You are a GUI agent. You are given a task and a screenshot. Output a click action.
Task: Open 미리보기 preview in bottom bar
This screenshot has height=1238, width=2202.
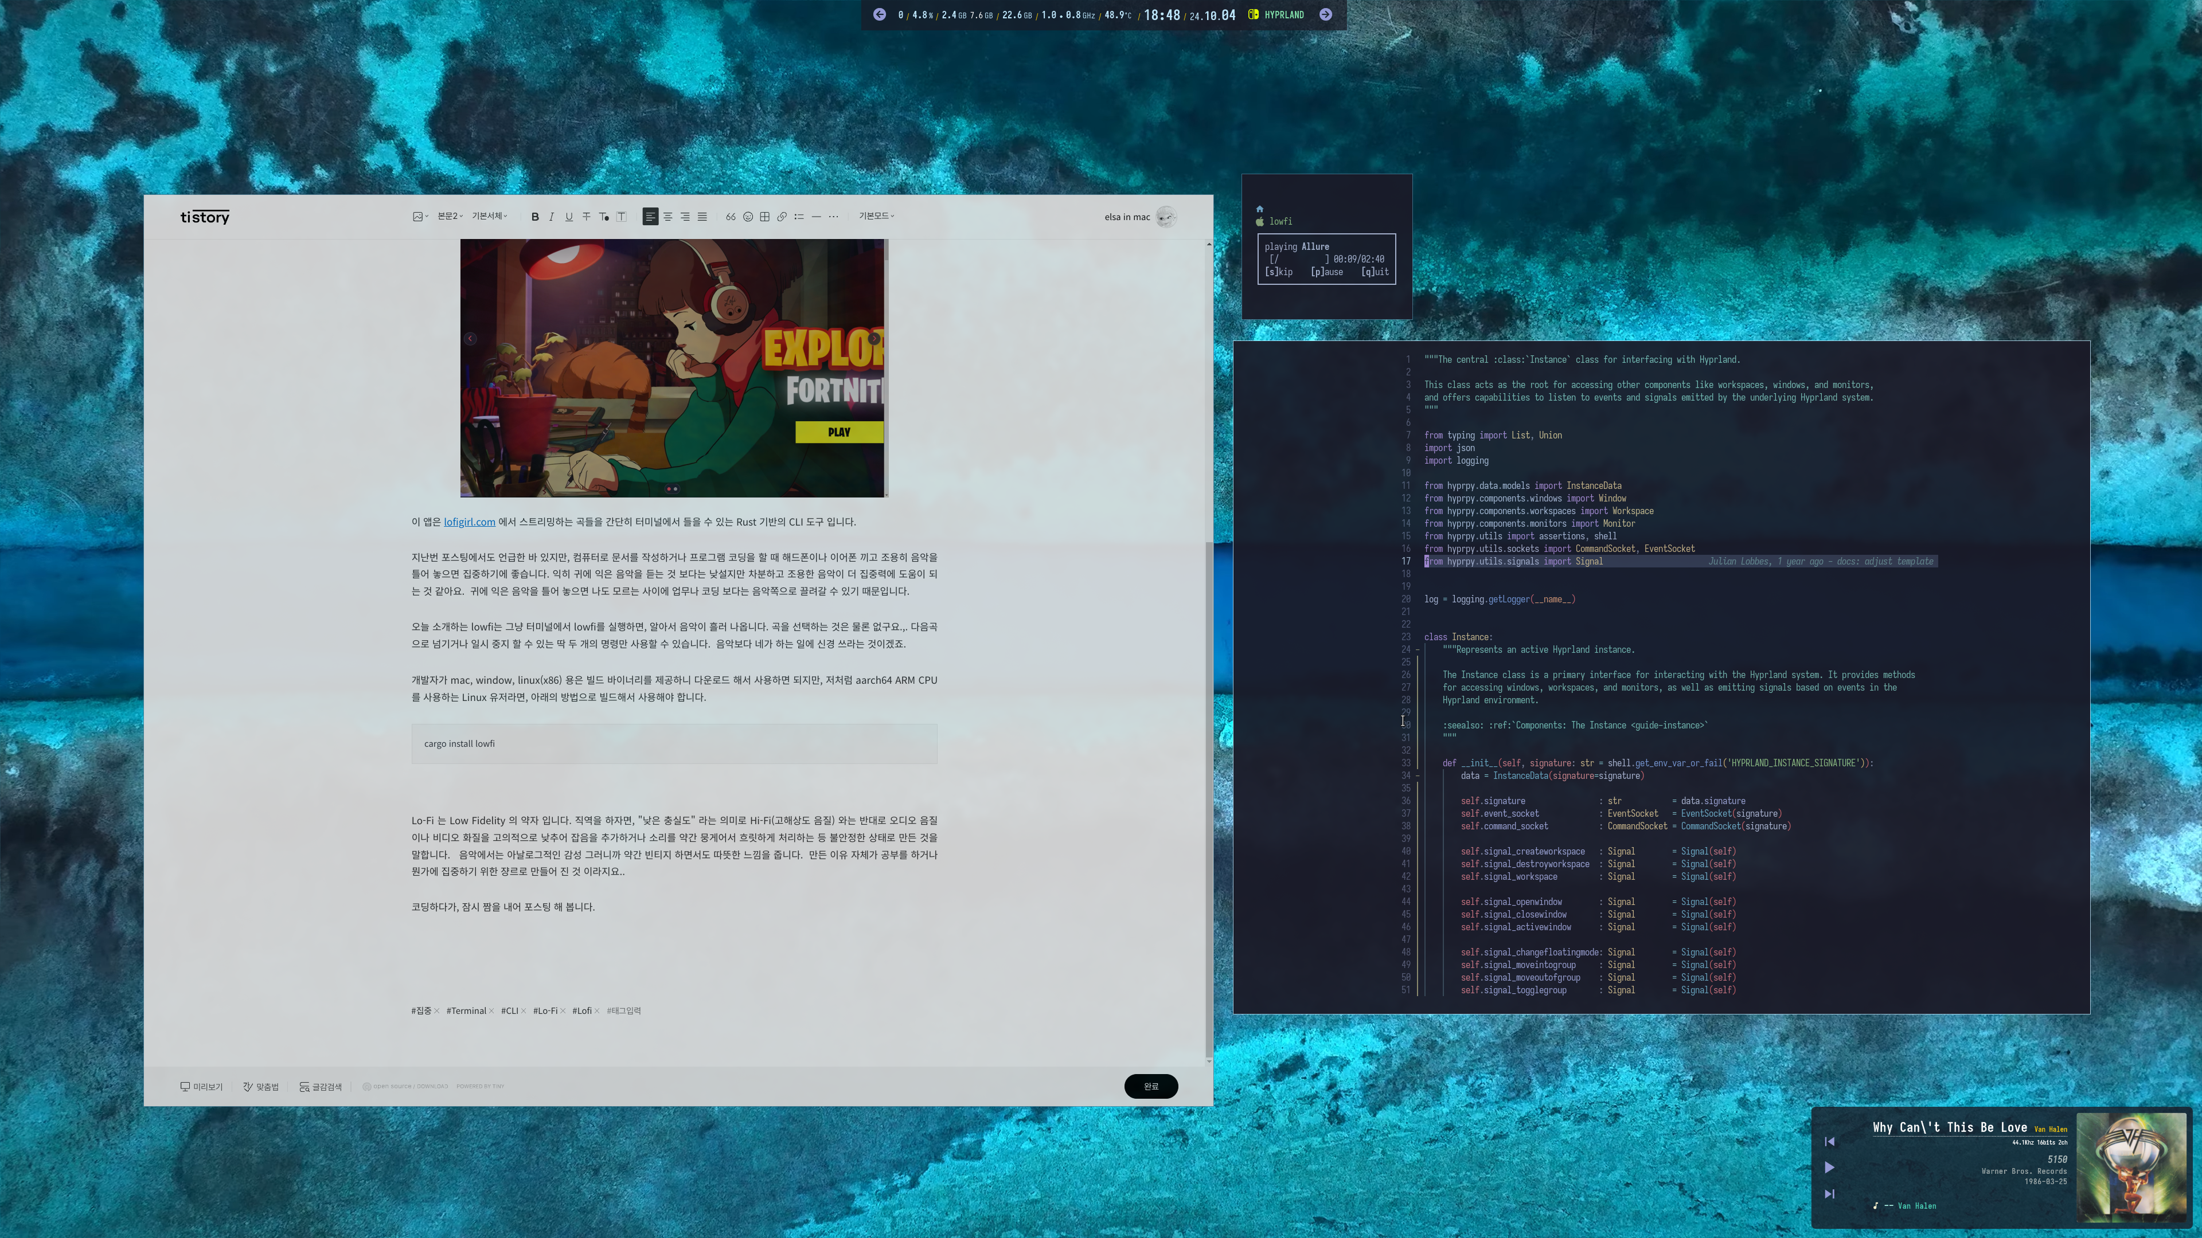point(202,1087)
